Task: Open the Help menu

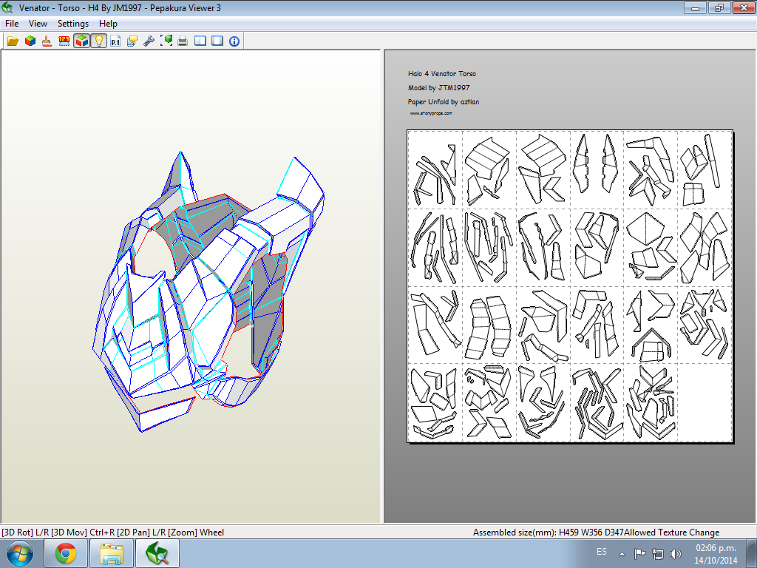Action: click(x=108, y=23)
